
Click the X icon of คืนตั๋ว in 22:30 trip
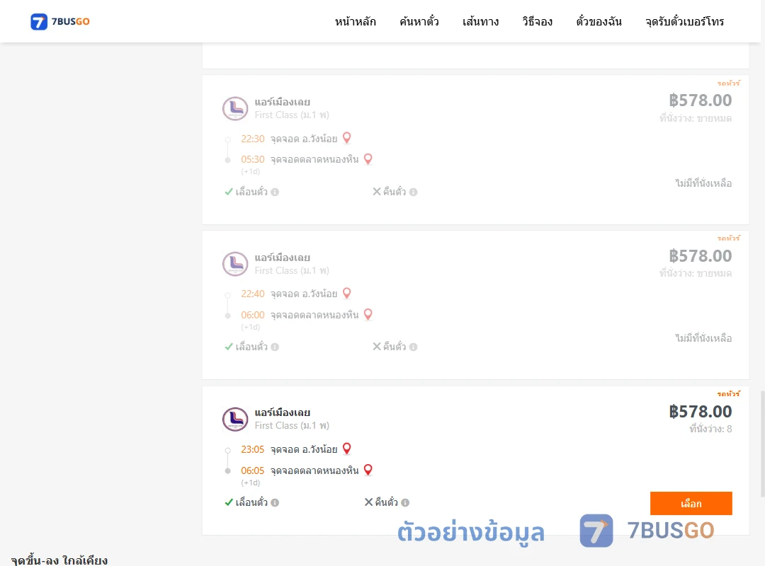click(x=377, y=192)
